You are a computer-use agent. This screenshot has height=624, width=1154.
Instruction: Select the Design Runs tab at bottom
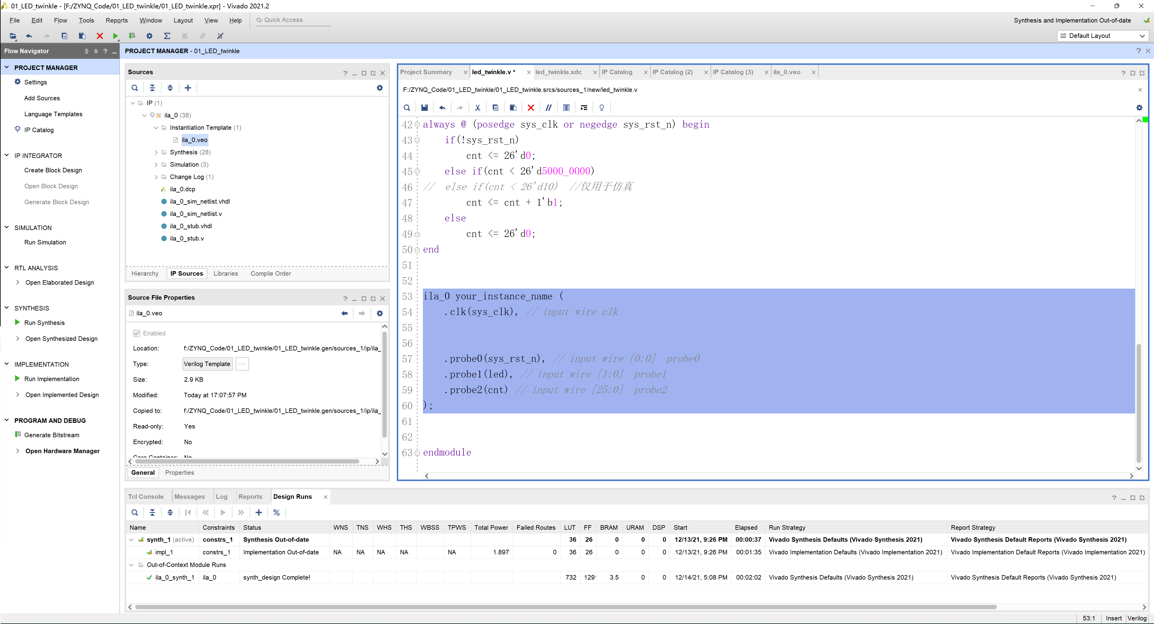[293, 496]
